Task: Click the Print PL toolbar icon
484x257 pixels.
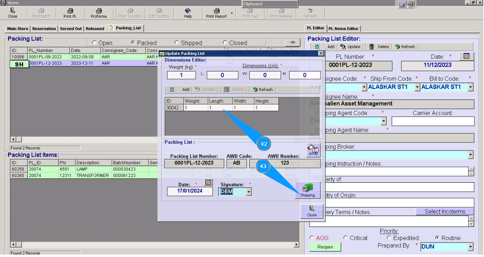Action: [x=70, y=13]
